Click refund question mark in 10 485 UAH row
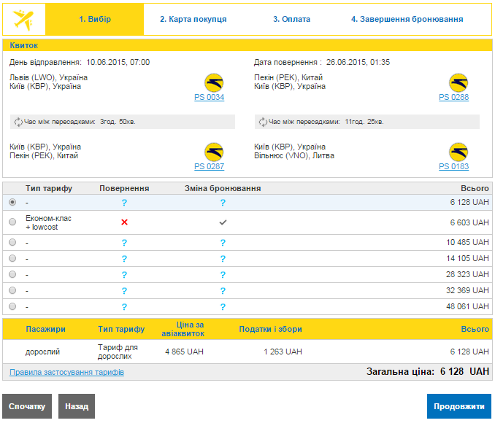495x423 pixels. pos(124,243)
